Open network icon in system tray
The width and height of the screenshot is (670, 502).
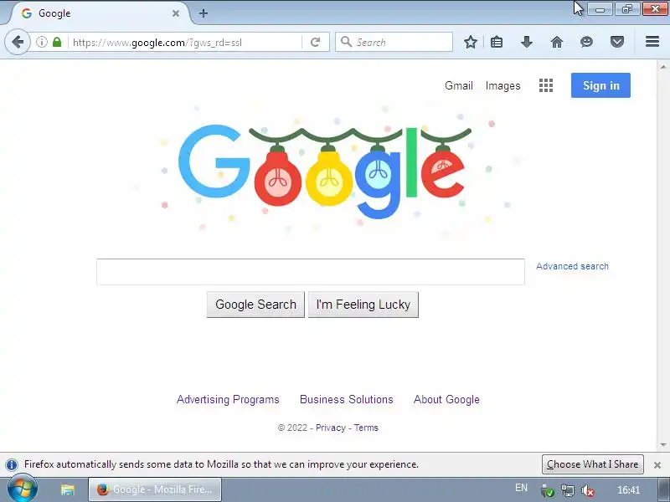coord(568,490)
